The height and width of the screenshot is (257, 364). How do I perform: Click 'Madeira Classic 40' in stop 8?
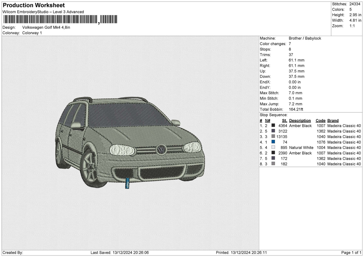tap(344, 164)
